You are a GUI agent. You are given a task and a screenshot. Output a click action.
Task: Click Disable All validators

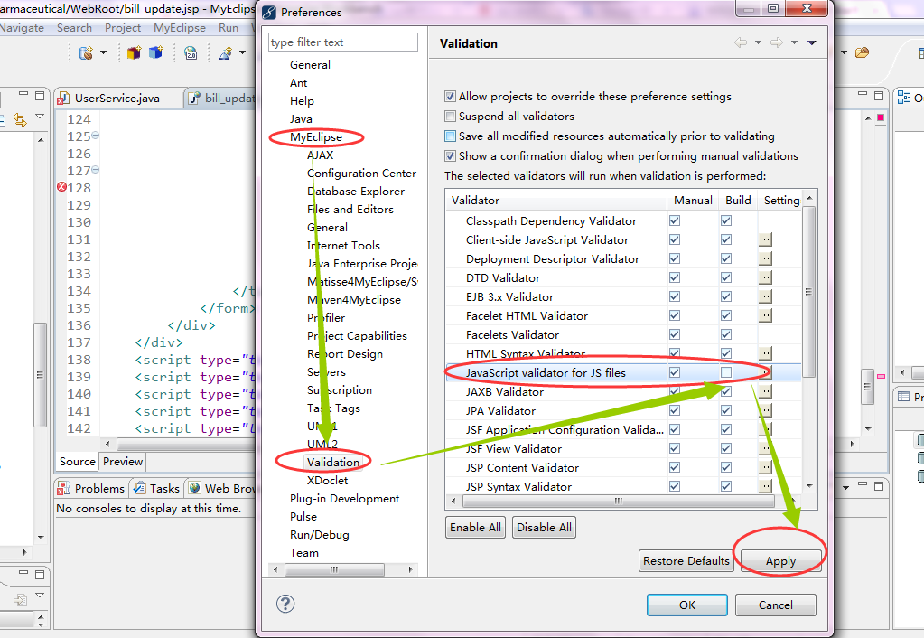coord(544,527)
